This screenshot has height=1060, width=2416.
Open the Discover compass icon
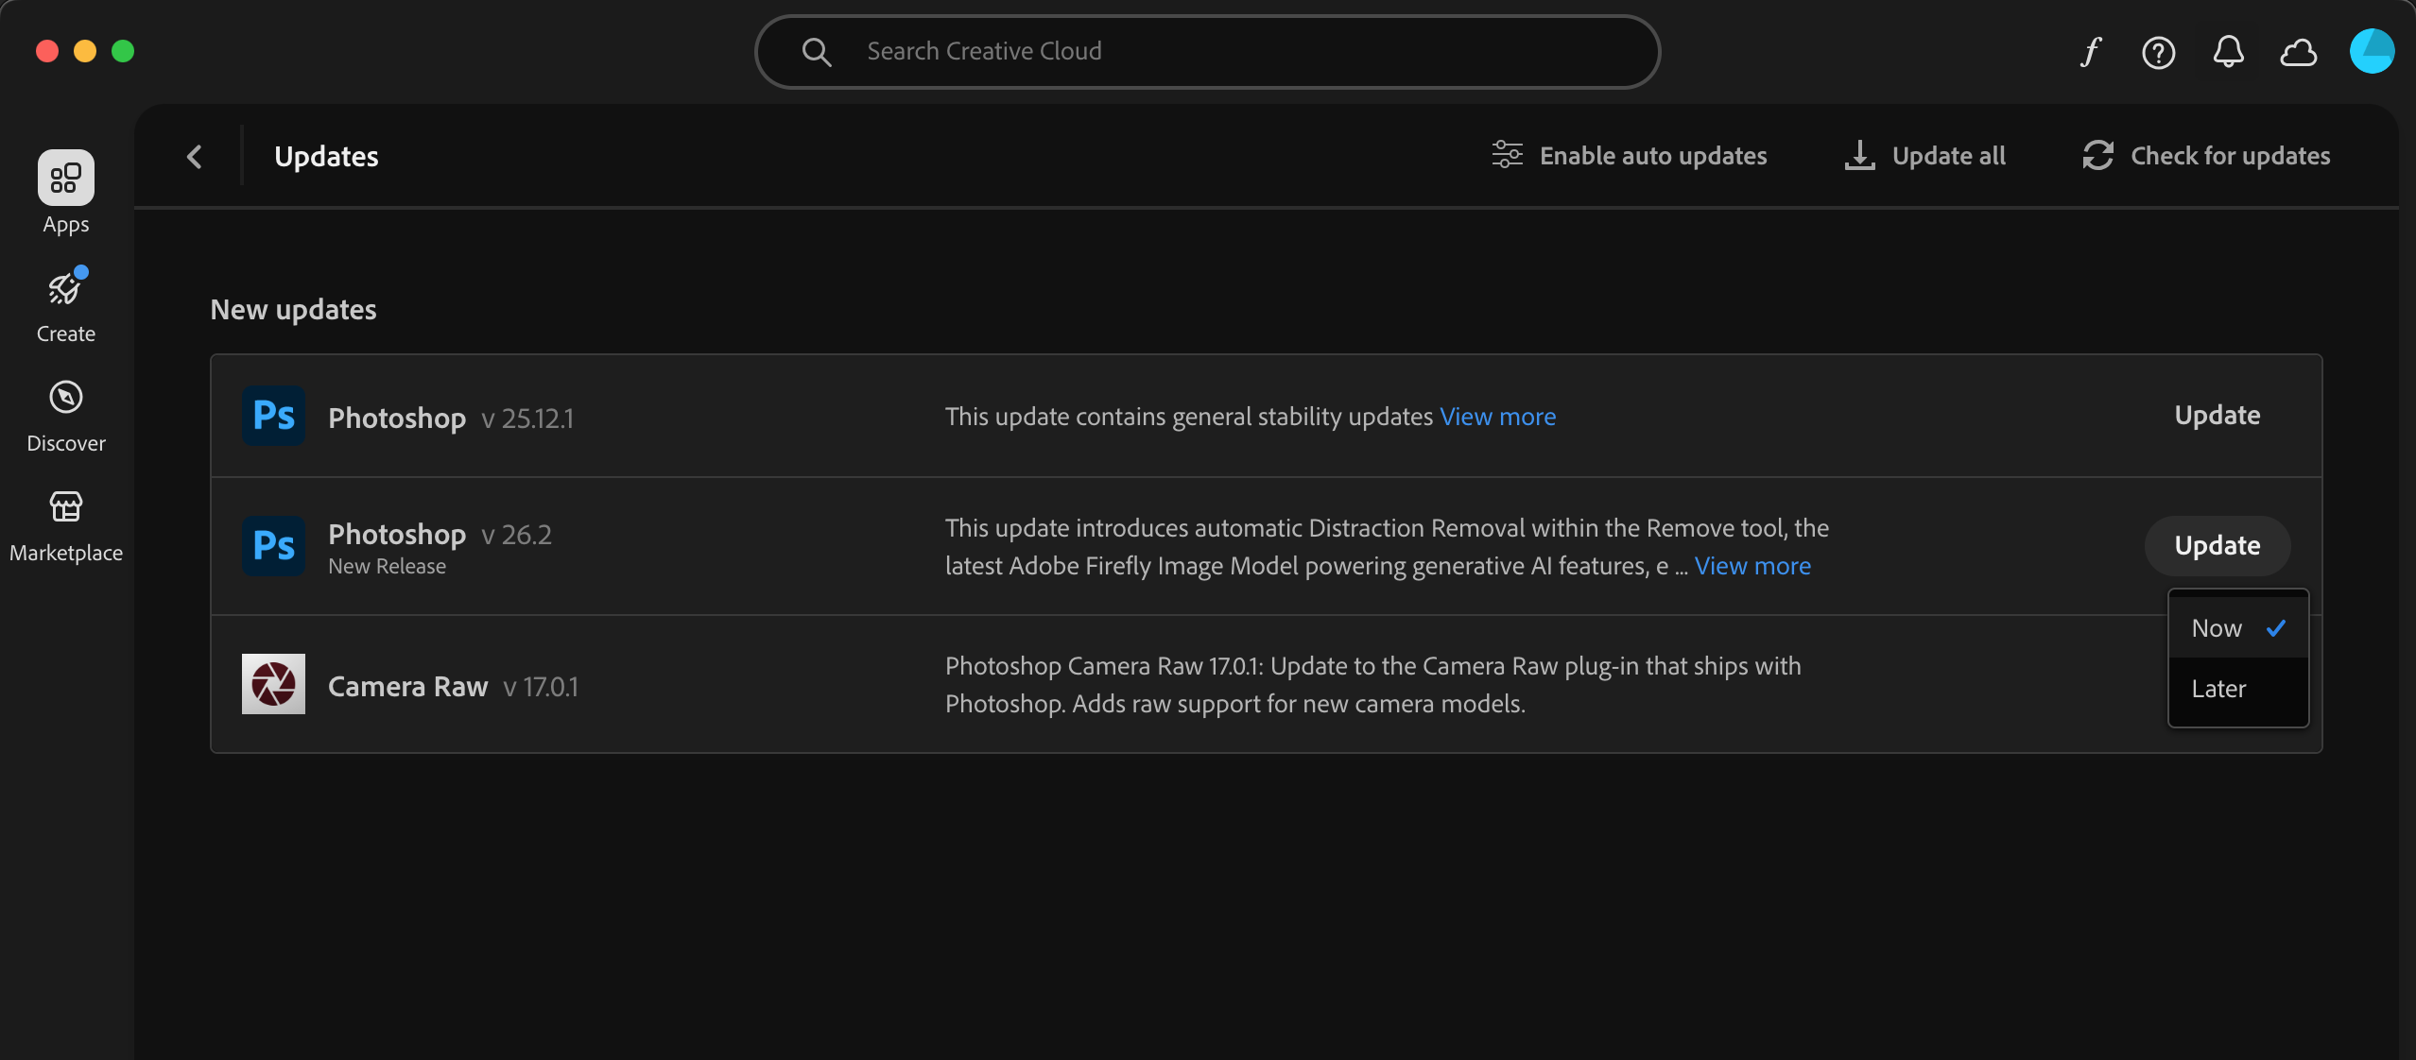(x=65, y=398)
